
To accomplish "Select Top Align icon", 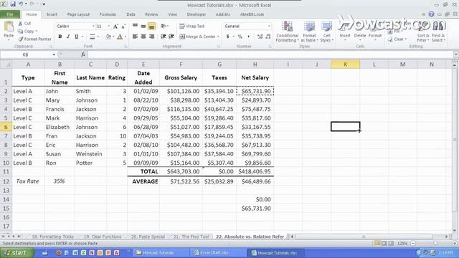I will pyautogui.click(x=135, y=27).
